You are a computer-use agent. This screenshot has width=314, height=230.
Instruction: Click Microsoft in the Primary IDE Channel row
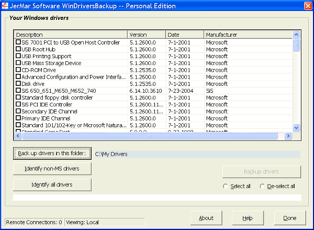click(x=217, y=118)
